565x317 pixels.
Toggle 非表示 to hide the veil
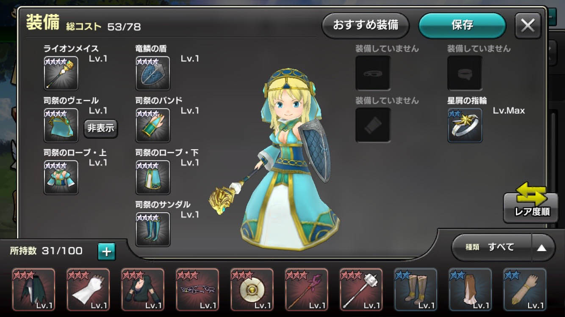(x=101, y=128)
